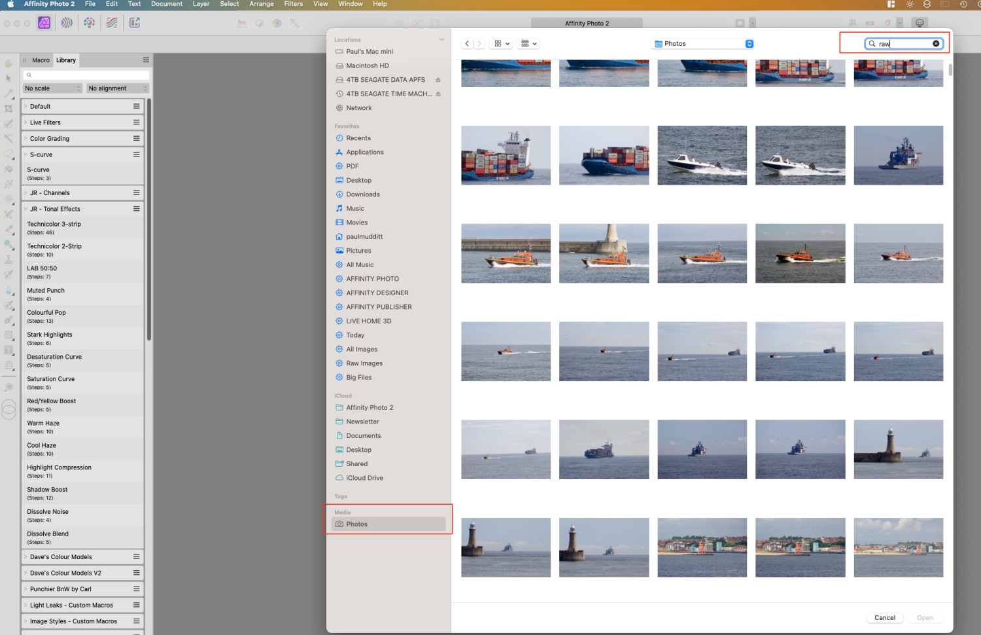981x635 pixels.
Task: Switch to the Macro tab
Action: (x=41, y=60)
